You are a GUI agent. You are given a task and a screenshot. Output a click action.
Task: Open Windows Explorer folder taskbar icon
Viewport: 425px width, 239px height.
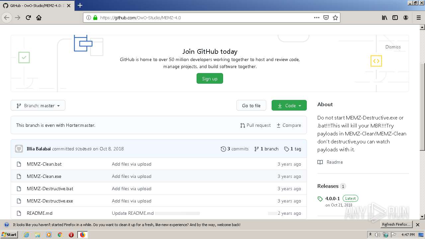tap(38, 235)
